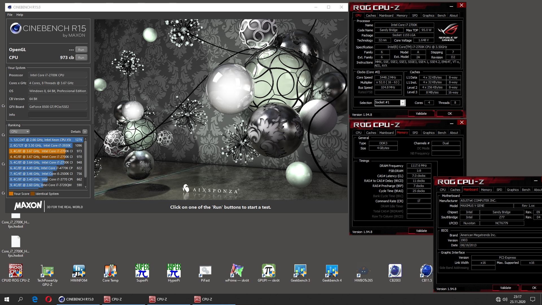
Task: Open Cinebench File menu
Action: (x=10, y=15)
